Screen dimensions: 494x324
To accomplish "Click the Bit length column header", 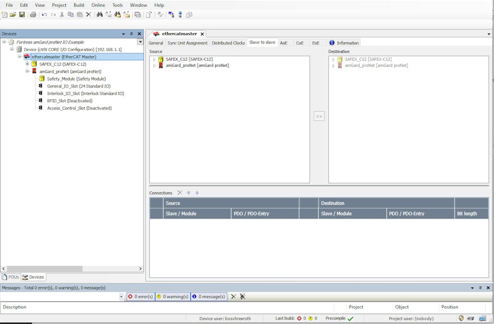I will (x=471, y=213).
